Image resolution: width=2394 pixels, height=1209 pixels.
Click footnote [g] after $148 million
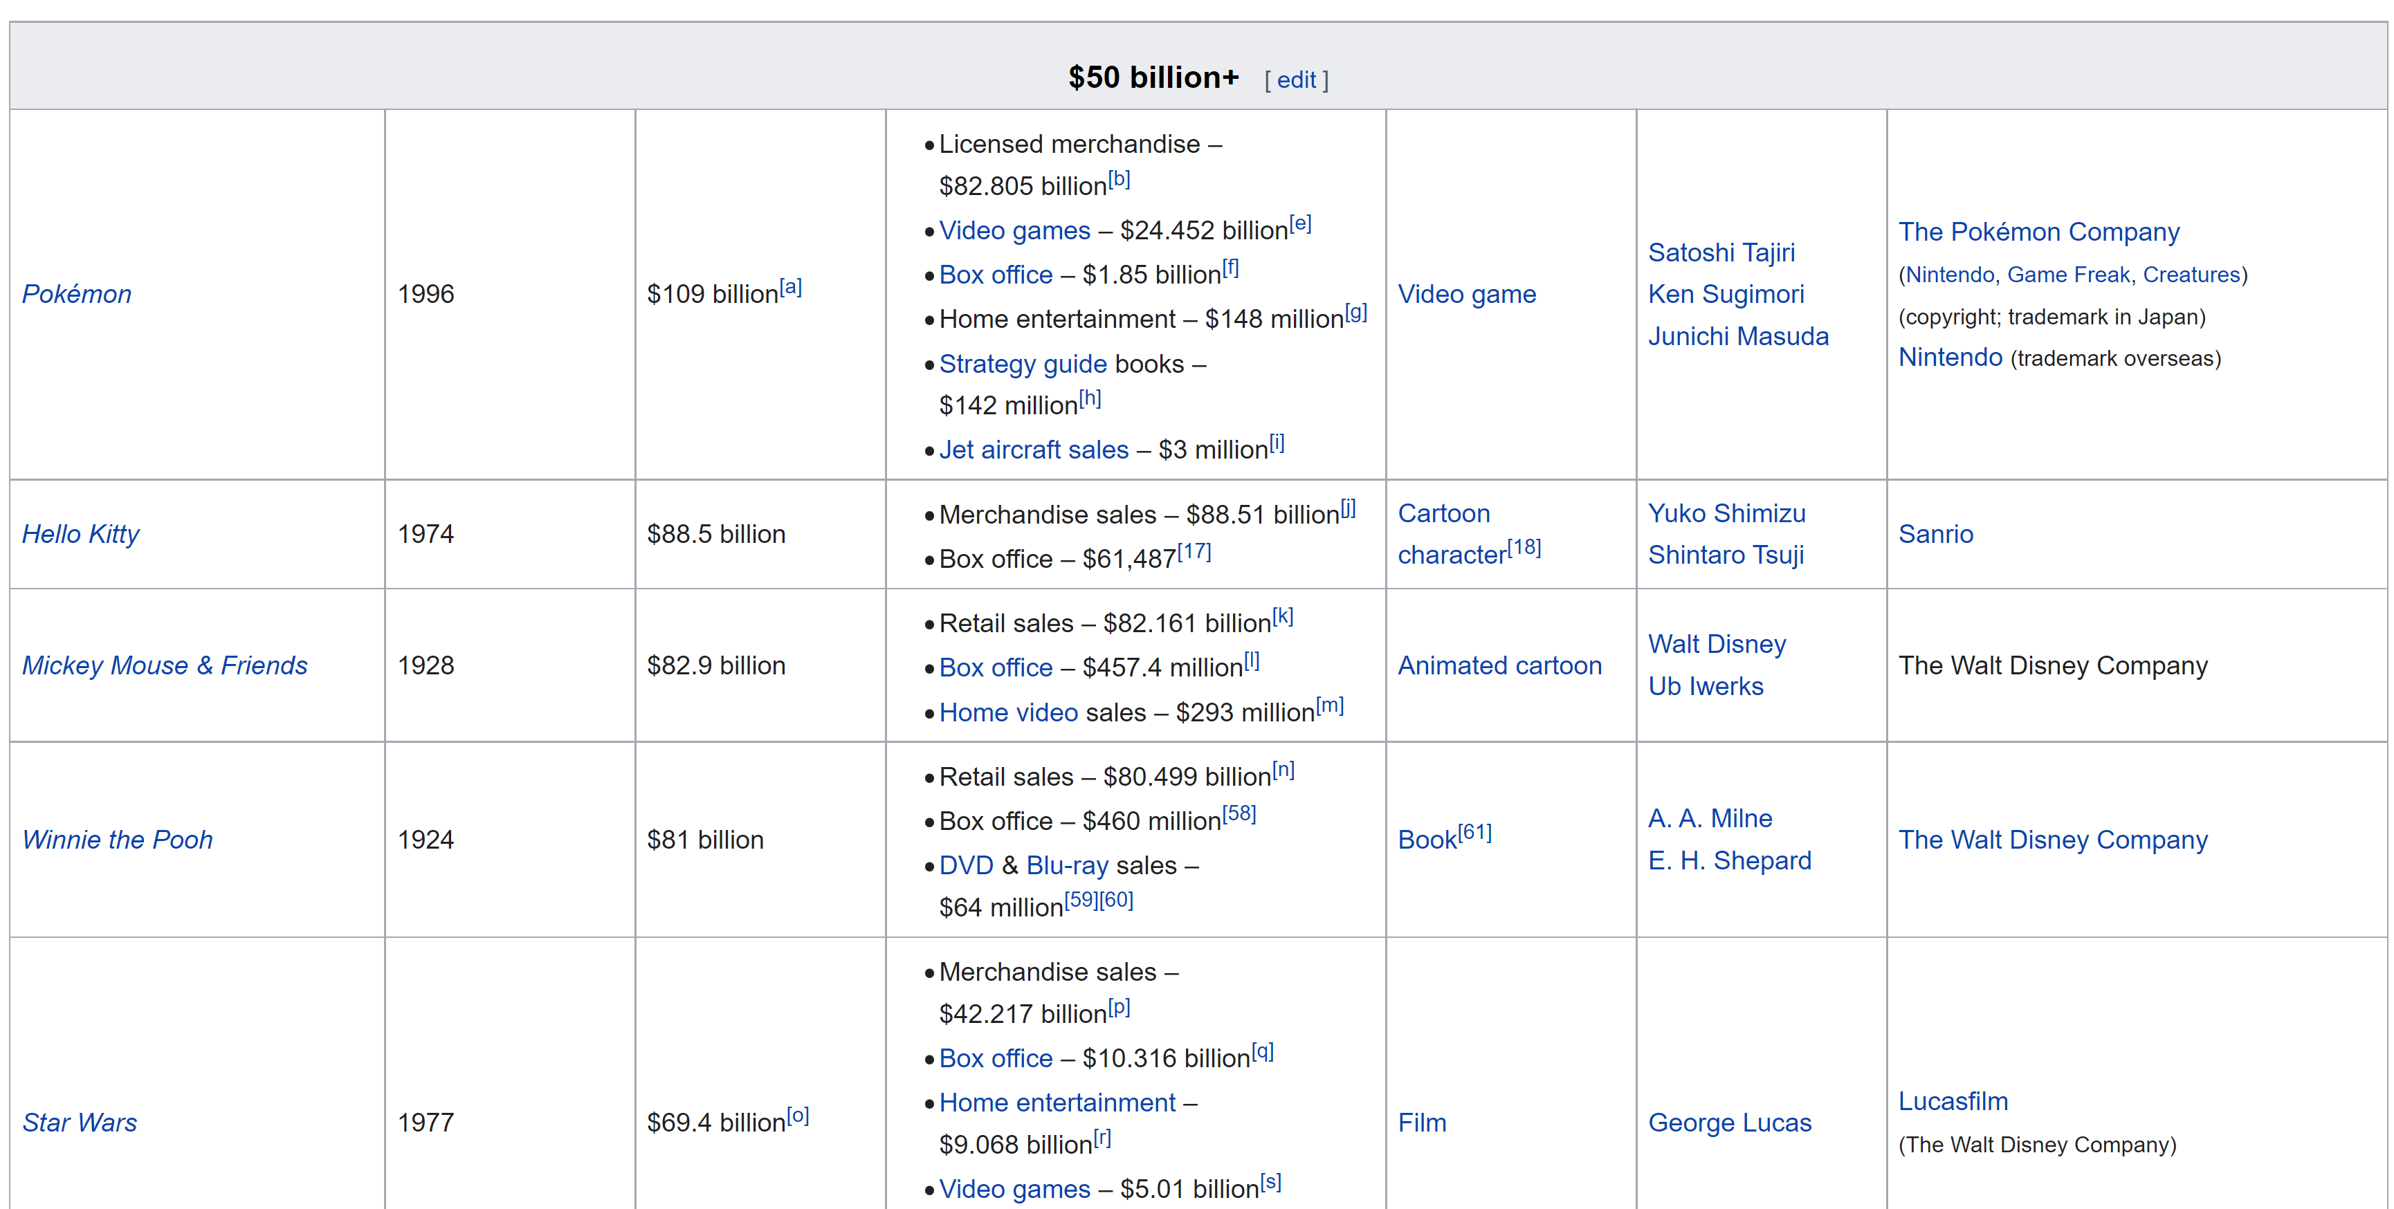coord(1356,311)
